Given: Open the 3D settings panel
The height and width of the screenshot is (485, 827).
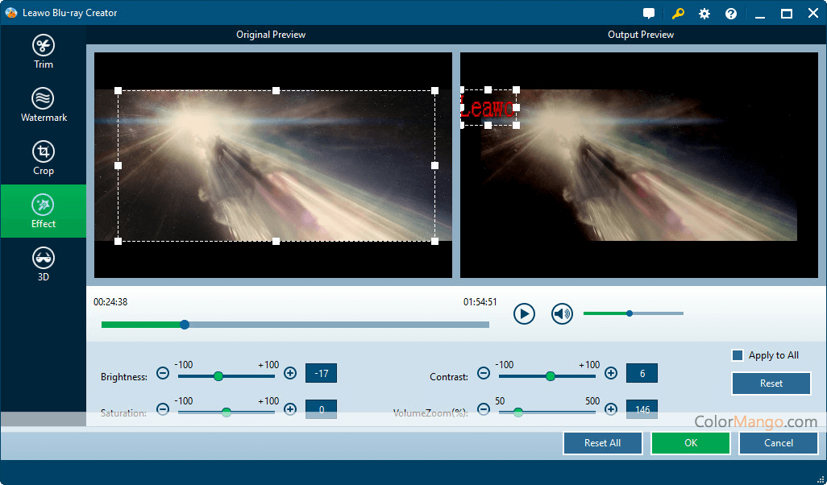Looking at the screenshot, I should click(44, 264).
